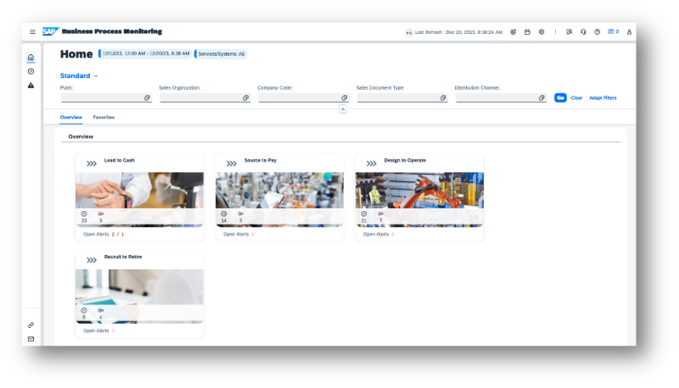Viewport: 679px width, 388px height.
Task: Click the Adapt Filters link
Action: 603,98
